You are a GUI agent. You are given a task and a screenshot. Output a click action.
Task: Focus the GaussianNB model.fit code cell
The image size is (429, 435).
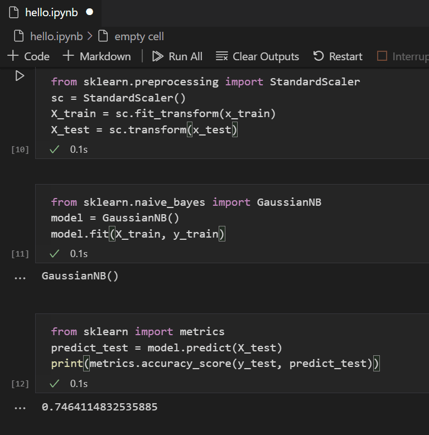pos(223,218)
